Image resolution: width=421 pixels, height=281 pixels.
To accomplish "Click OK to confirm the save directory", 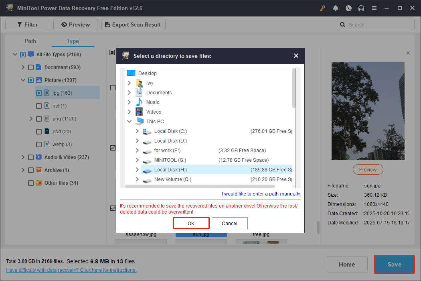I will pos(191,223).
